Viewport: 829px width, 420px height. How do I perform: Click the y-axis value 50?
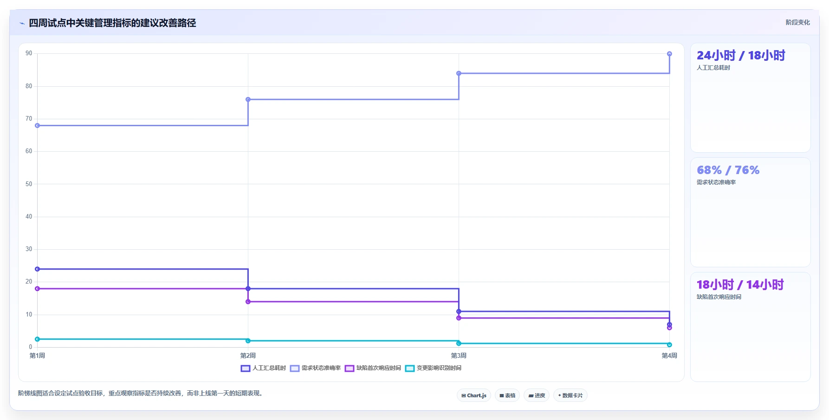29,184
